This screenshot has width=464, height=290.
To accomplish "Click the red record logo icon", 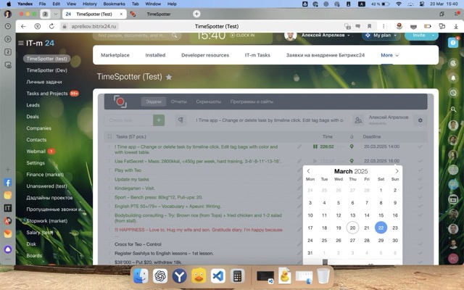I will point(120,101).
